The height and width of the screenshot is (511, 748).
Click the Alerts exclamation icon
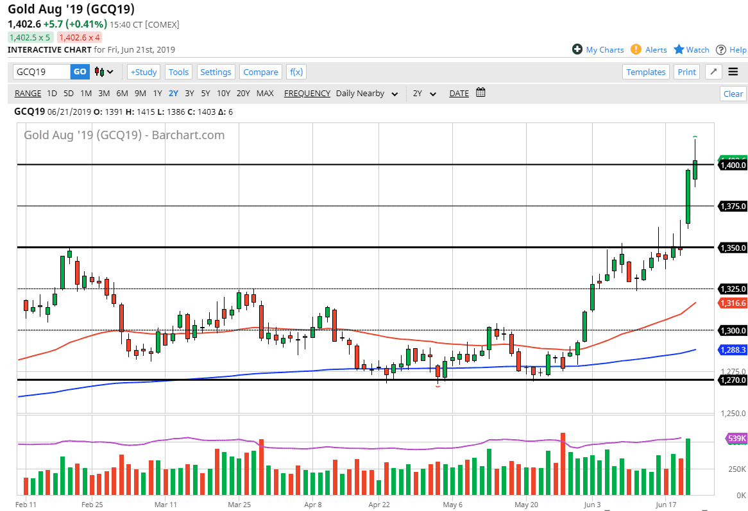(636, 49)
